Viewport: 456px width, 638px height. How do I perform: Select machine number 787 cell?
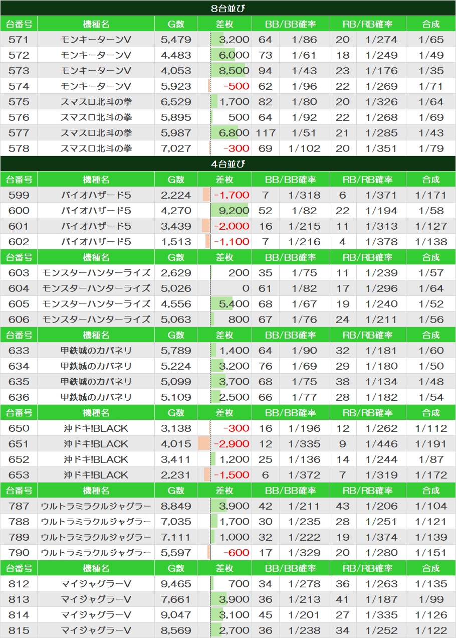pyautogui.click(x=19, y=506)
